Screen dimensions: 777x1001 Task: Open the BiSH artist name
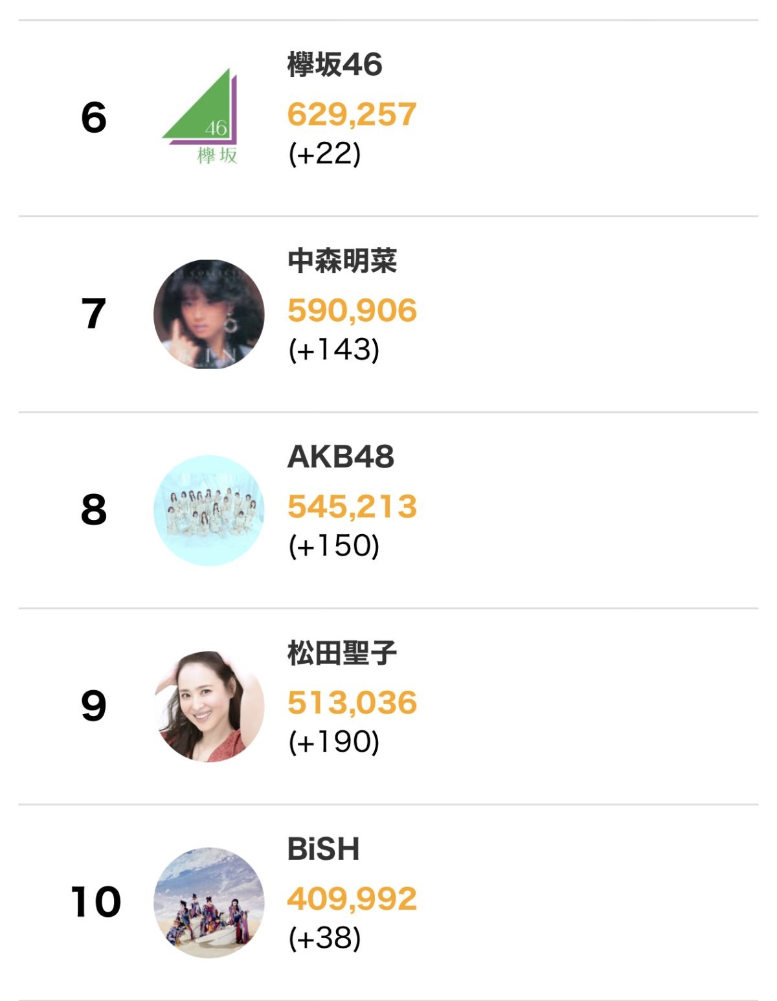point(323,849)
